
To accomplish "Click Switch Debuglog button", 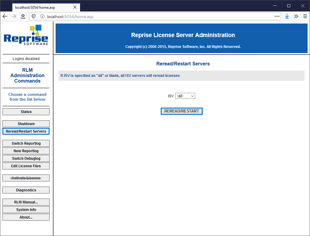I will [26, 159].
